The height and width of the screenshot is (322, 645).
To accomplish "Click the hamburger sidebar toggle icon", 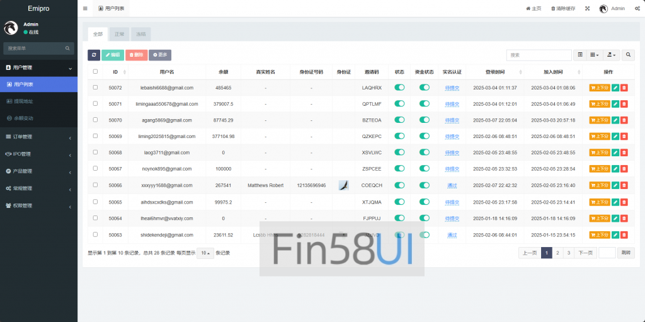I will (x=85, y=9).
